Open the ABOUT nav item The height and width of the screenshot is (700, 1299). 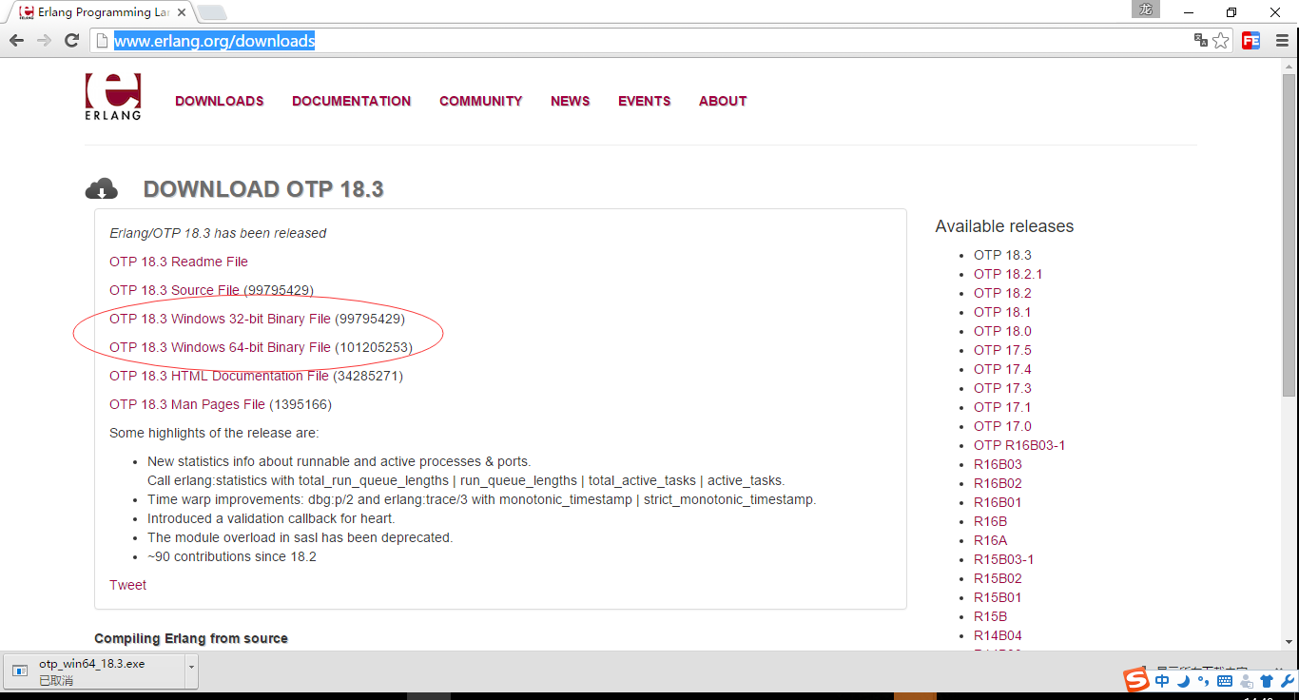pyautogui.click(x=723, y=101)
